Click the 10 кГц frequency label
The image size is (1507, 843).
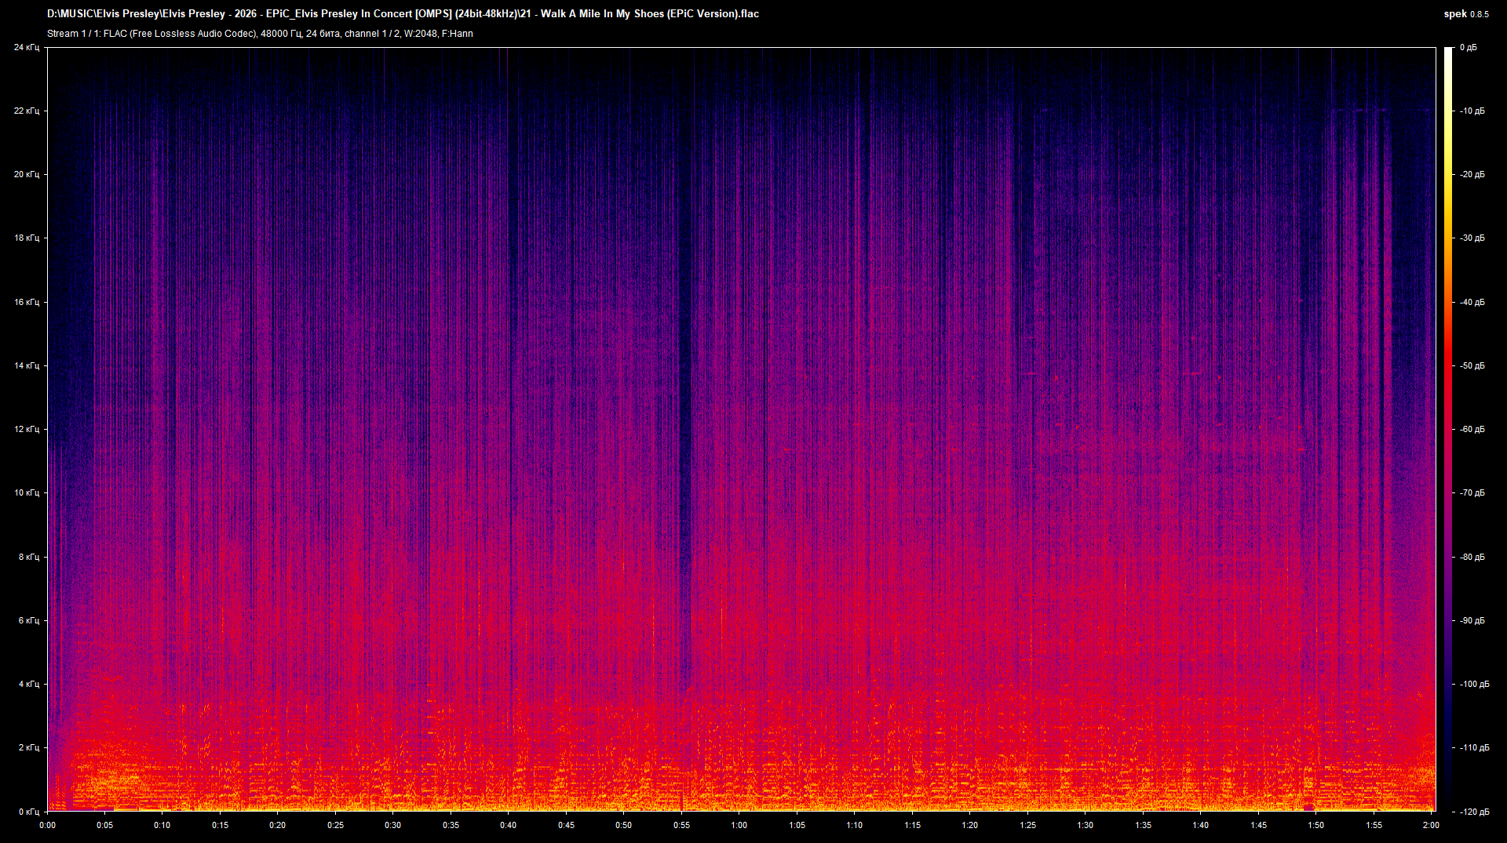27,492
